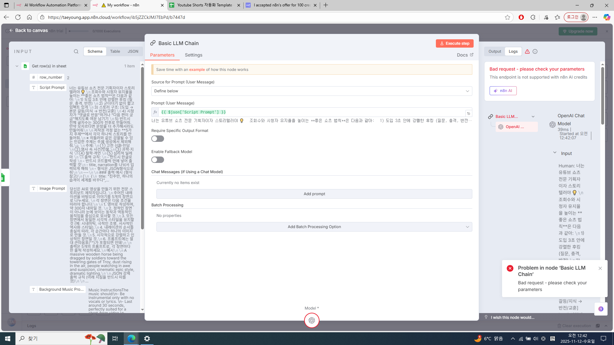Toggle Require Specific Output Format switch

coord(158,139)
